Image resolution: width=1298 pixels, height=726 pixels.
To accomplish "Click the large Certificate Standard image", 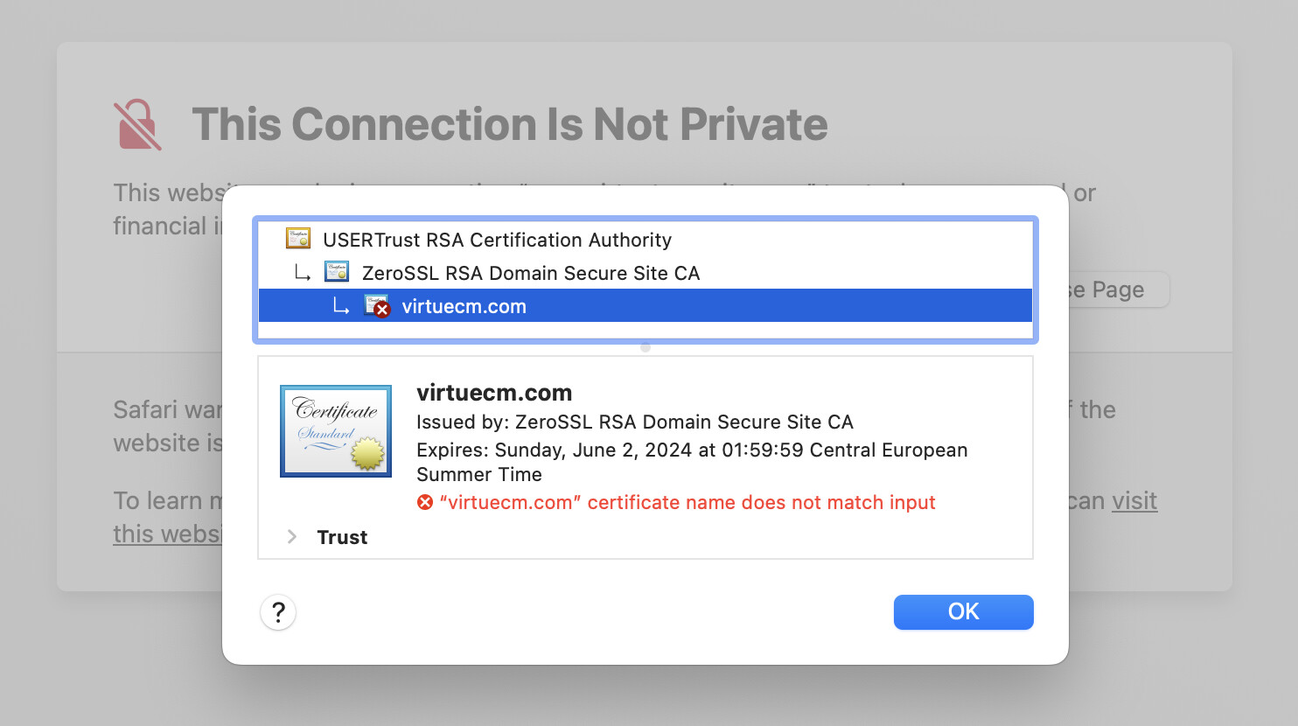I will [336, 431].
